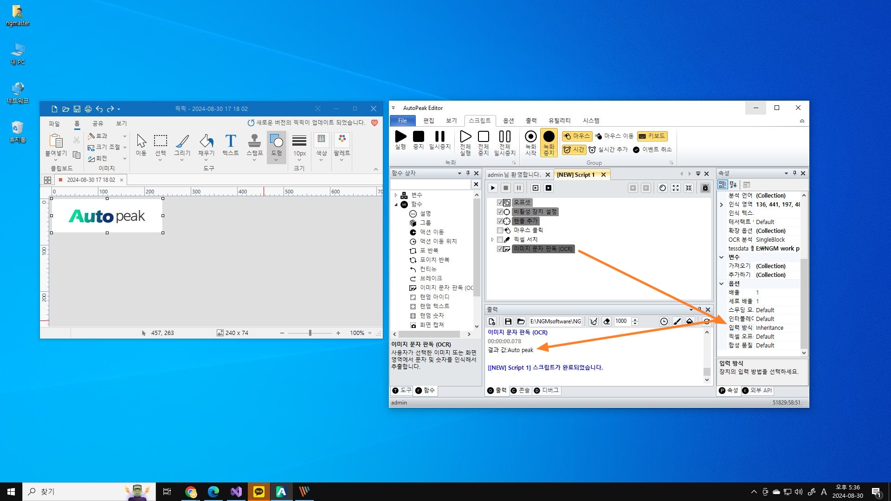Uncheck the 오프셋 step checkbox

tap(500, 203)
